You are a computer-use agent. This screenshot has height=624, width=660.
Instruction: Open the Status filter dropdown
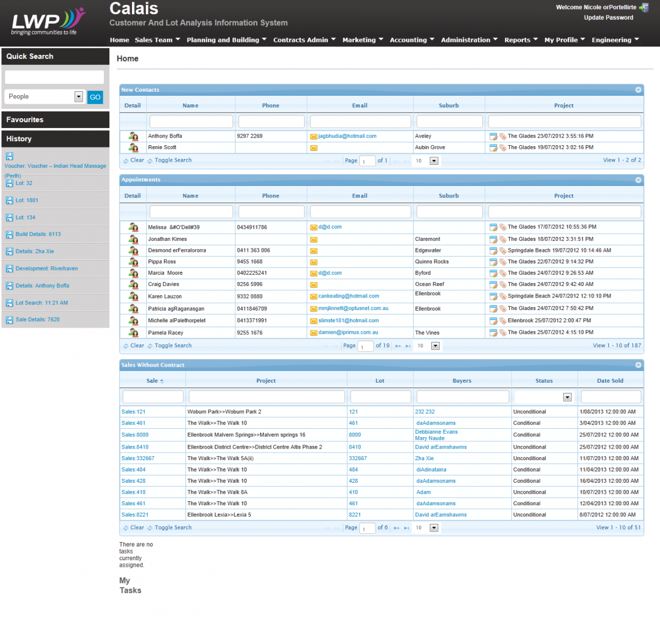[x=567, y=397]
